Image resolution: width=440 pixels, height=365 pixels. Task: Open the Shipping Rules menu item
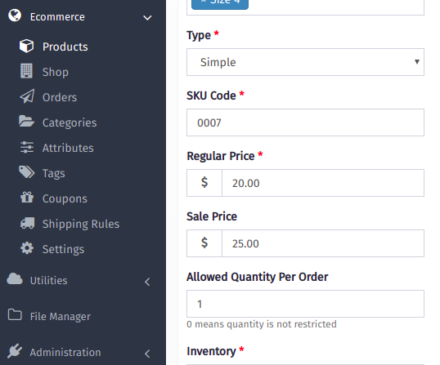click(x=81, y=224)
